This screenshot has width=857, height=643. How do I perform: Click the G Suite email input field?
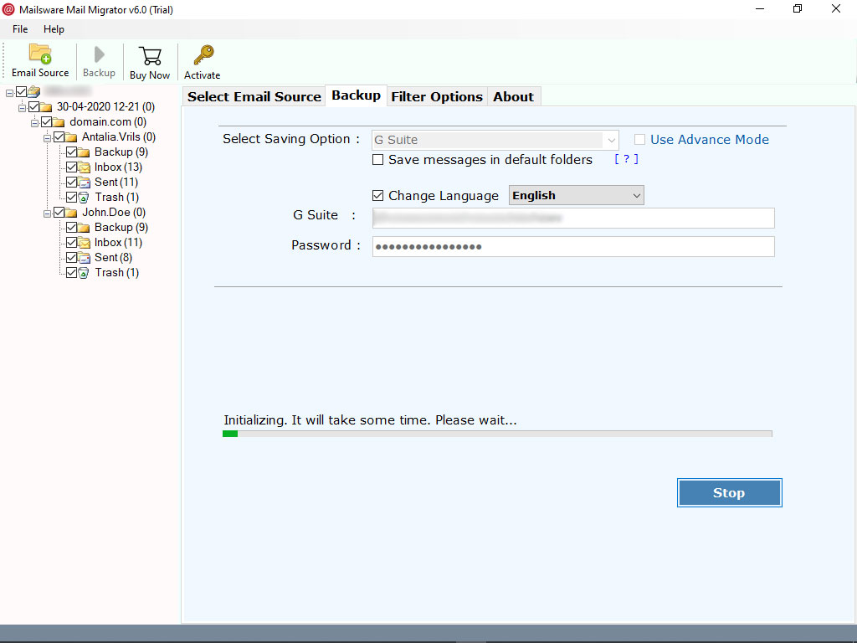click(x=573, y=218)
